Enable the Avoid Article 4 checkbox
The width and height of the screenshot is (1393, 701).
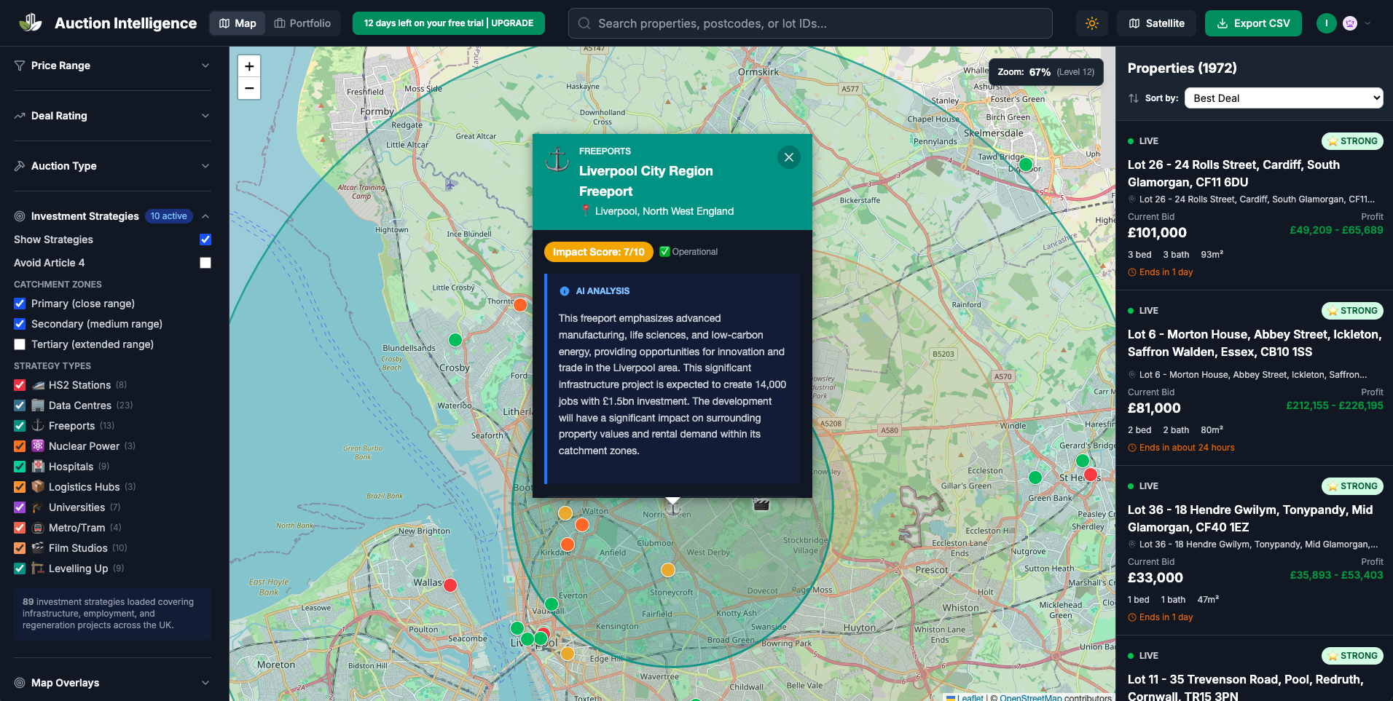pos(205,263)
